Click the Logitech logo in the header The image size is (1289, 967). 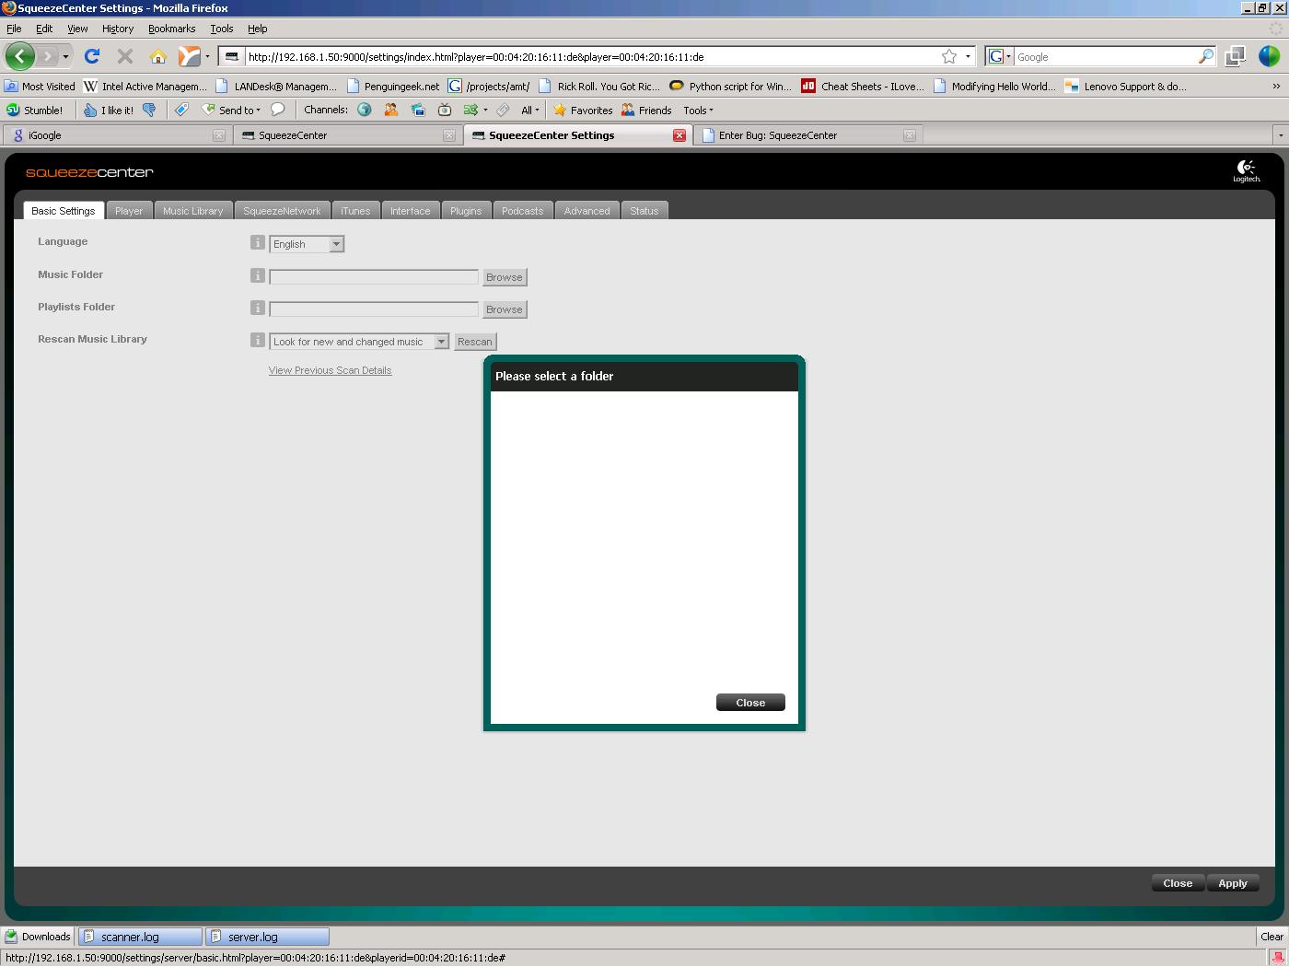[1246, 171]
